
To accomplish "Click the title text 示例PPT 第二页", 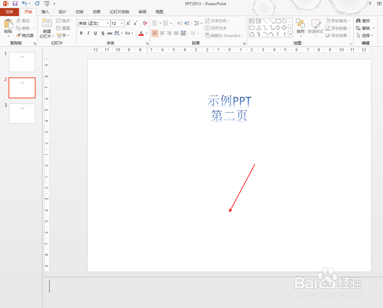I will (229, 108).
